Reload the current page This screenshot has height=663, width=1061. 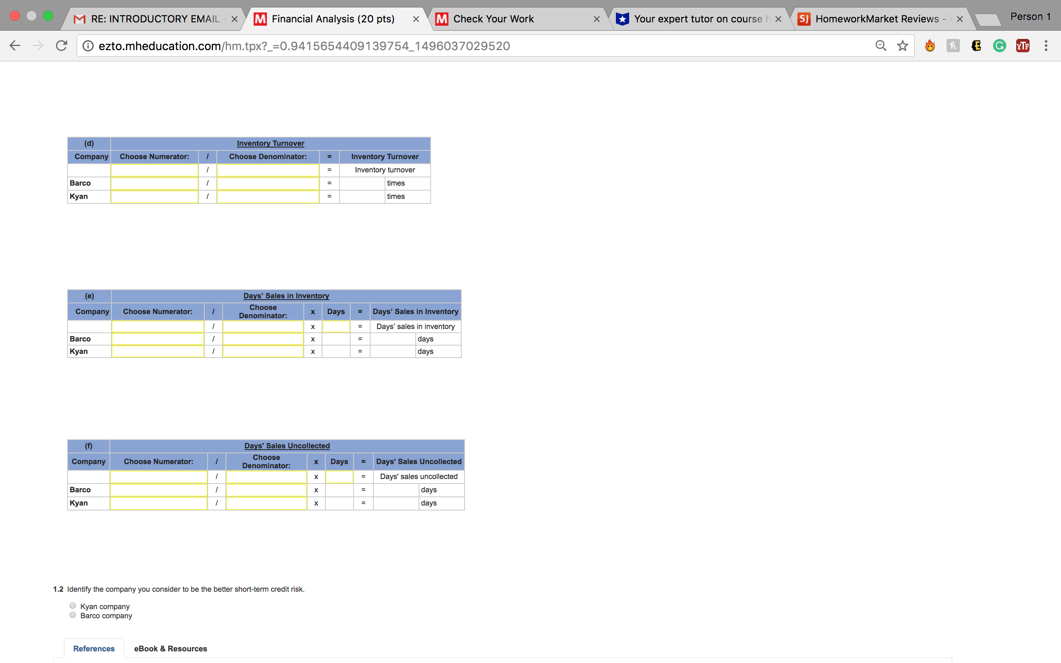click(61, 46)
